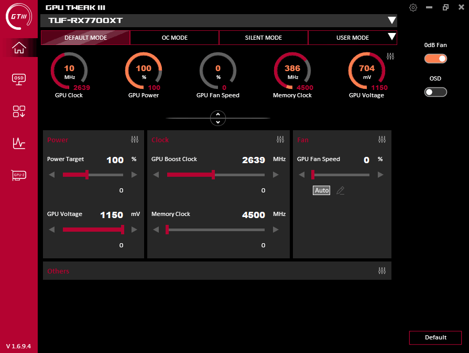This screenshot has width=469, height=353.
Task: Collapse the gauges with the up-down chevron
Action: (x=218, y=118)
